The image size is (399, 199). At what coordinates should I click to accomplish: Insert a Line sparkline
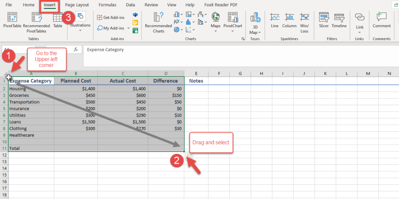tap(275, 20)
